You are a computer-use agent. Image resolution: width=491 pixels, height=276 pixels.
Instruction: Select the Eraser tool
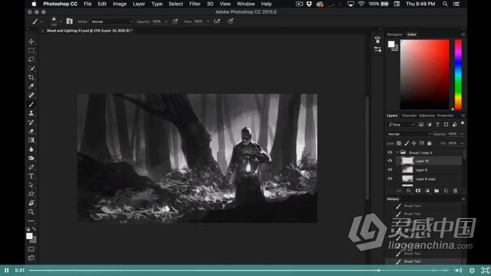31,131
